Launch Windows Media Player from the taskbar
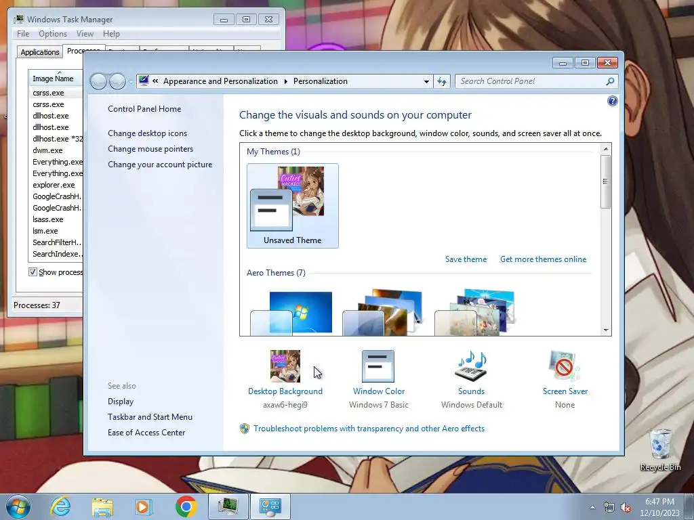 tap(144, 506)
